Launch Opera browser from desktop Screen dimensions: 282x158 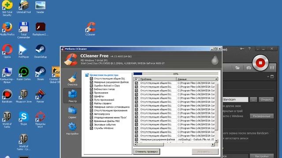click(x=7, y=51)
